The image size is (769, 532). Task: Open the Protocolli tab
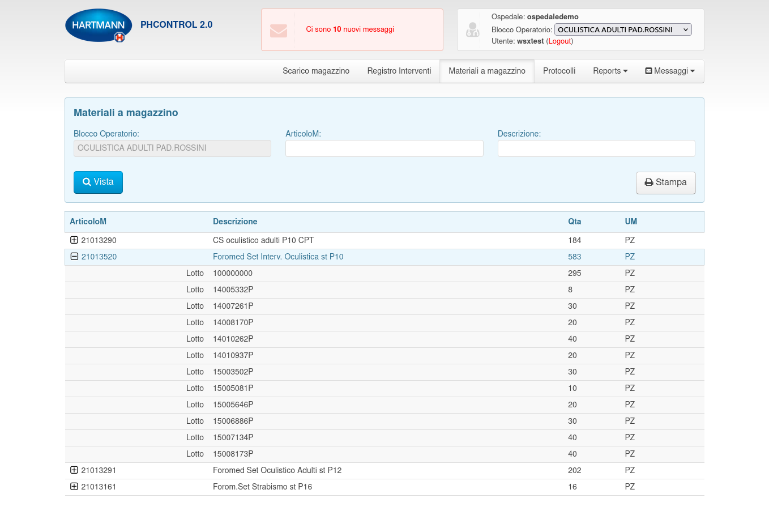click(559, 71)
